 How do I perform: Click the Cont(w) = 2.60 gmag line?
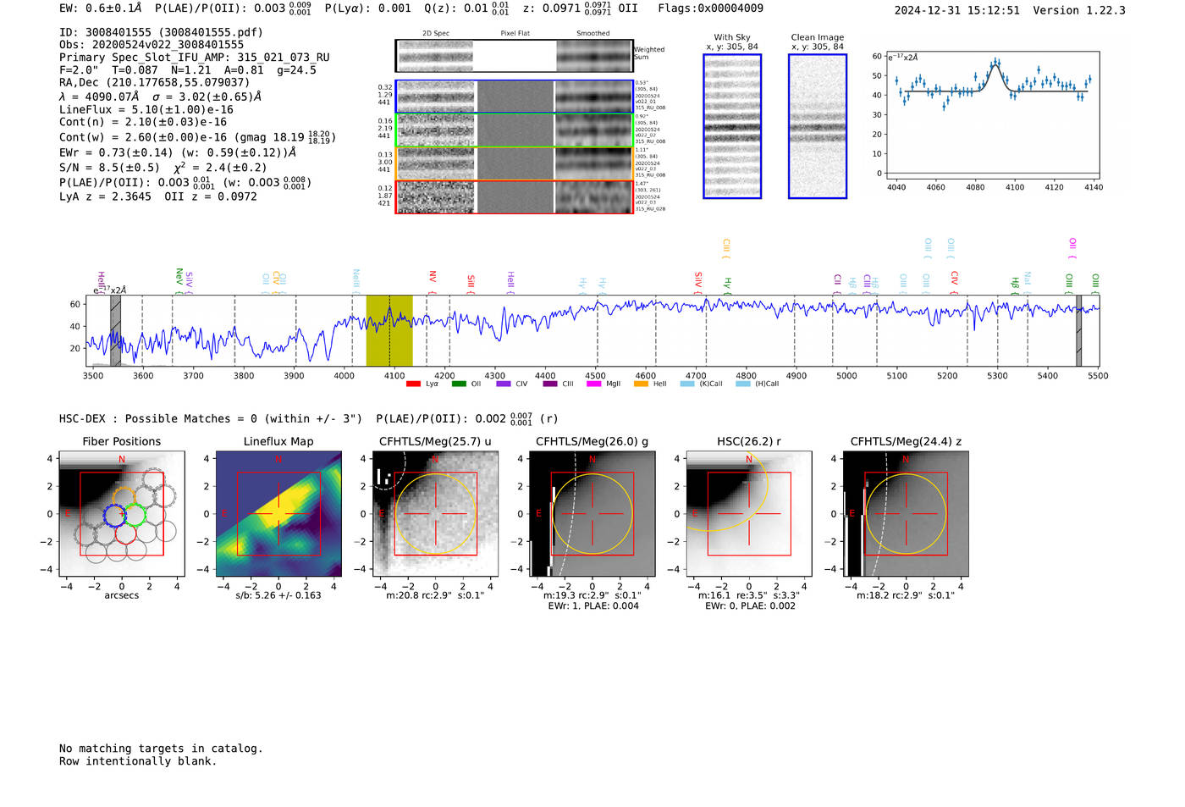coord(197,136)
